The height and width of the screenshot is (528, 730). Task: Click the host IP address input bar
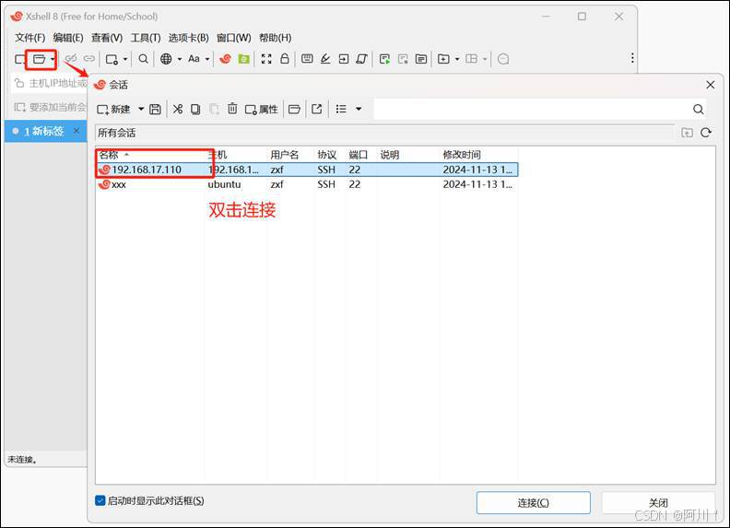coord(50,83)
